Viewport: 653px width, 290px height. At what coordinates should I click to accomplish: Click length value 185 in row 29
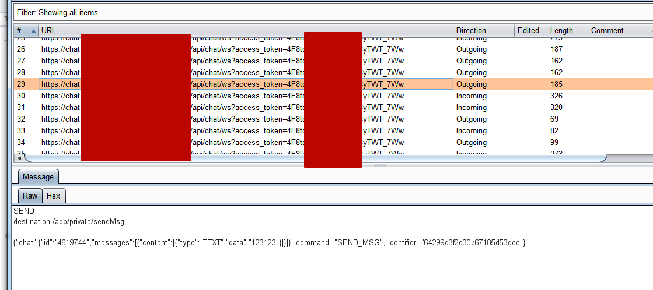coord(556,84)
